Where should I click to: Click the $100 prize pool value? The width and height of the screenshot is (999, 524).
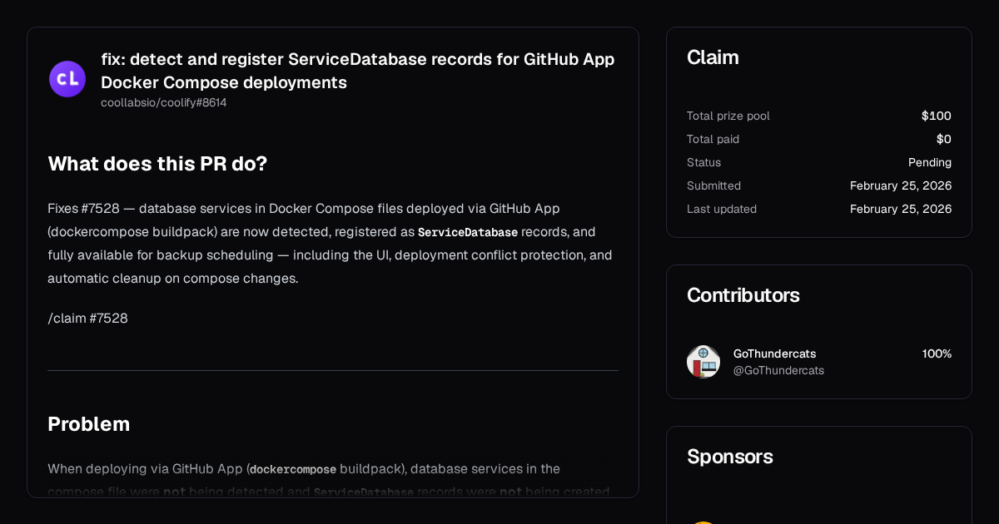pyautogui.click(x=937, y=116)
